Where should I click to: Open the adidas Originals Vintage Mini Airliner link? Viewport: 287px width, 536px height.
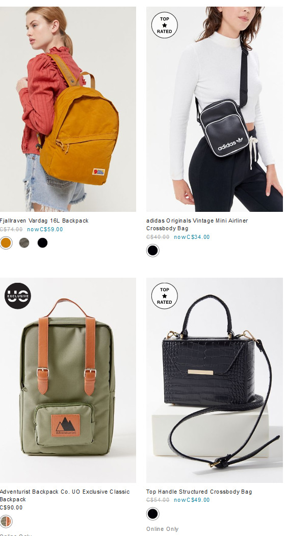[197, 225]
